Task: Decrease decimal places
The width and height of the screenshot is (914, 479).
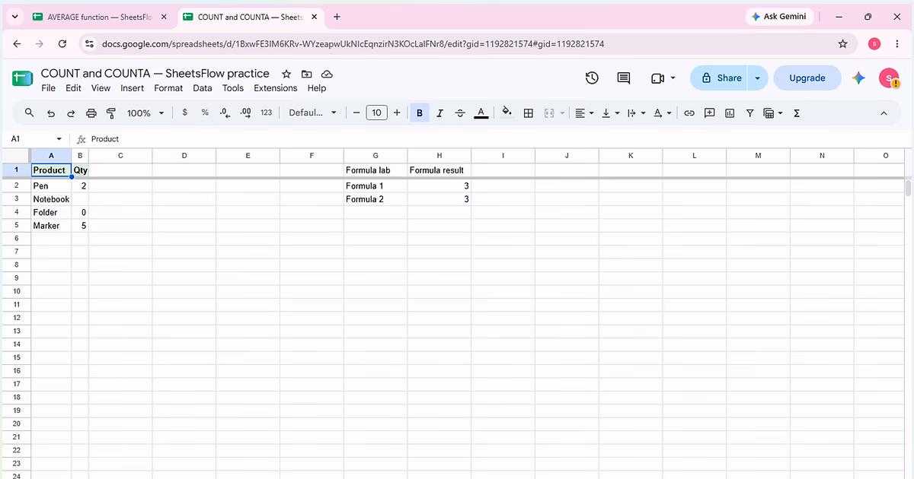Action: click(225, 113)
